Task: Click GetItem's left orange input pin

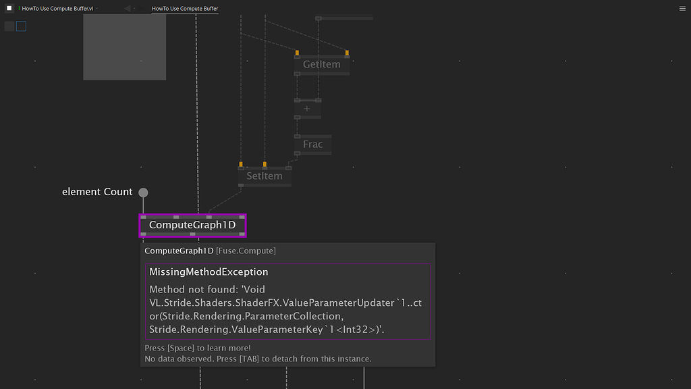Action: click(297, 53)
